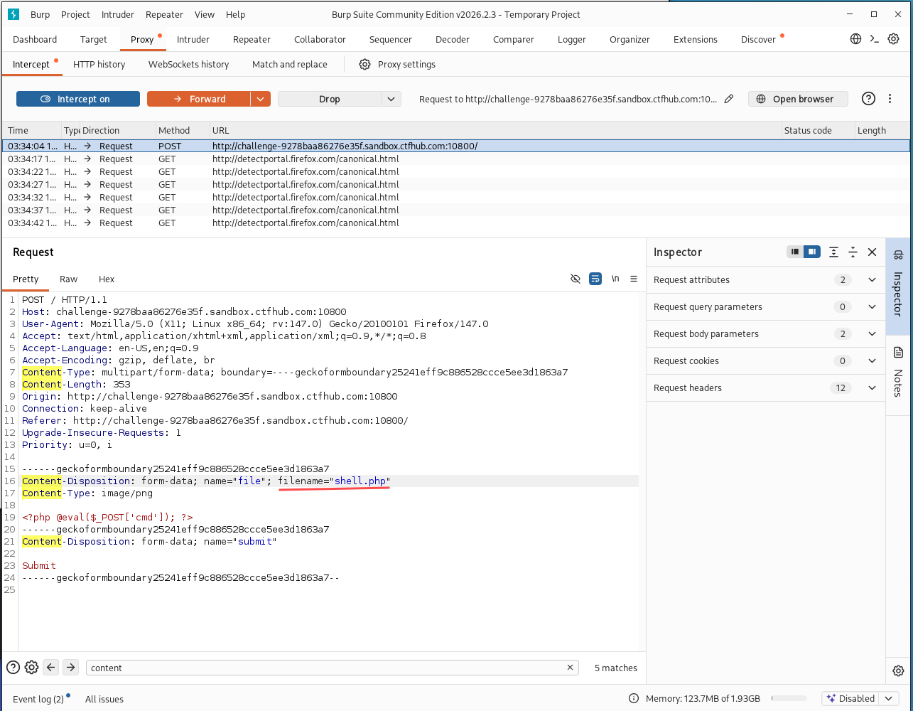Switch to the Dashboard tab

[35, 39]
